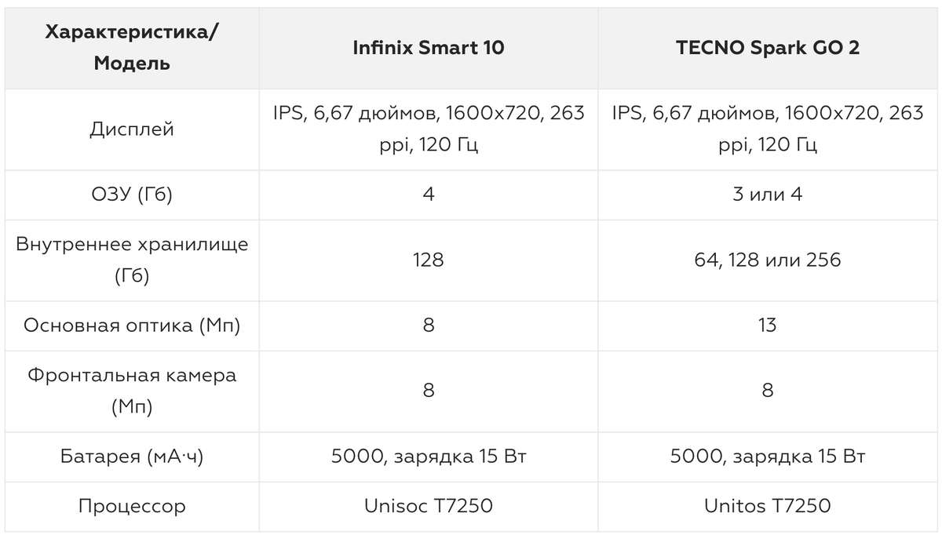
Task: Click Батарея (мА·ч) row label
Action: (132, 457)
